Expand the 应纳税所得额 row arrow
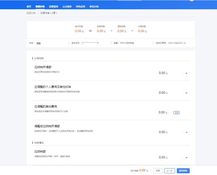The width and height of the screenshot is (217, 175). (x=186, y=73)
